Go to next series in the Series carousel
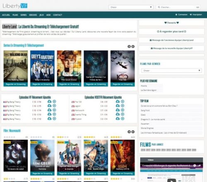Viewport: 207px width, 182px height. (133, 46)
